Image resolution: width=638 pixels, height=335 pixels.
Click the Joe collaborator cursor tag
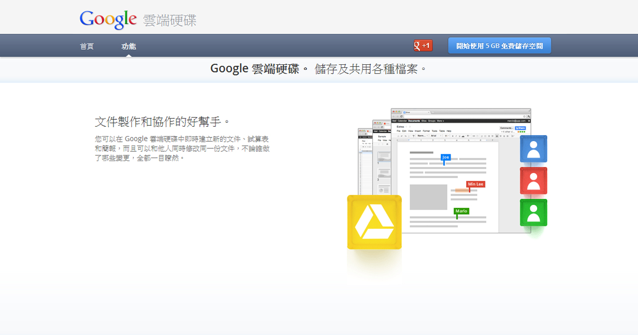tap(446, 157)
